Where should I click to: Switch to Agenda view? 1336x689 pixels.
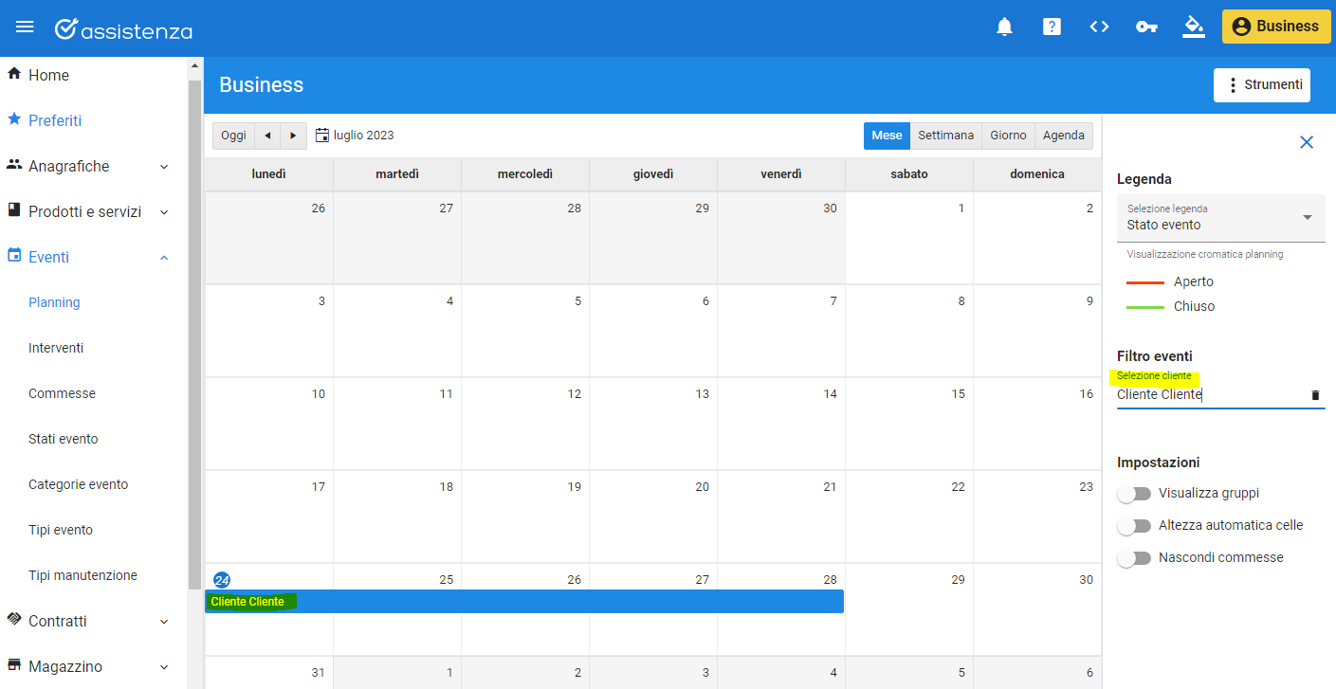(1064, 136)
